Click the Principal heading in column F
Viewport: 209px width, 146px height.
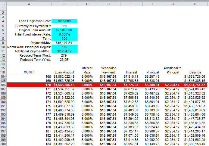point(153,72)
